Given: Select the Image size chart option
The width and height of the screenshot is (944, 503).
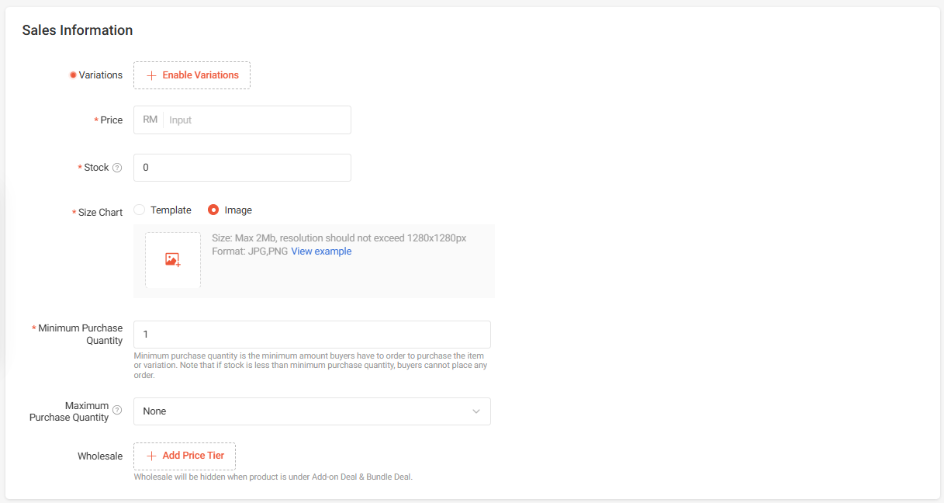Looking at the screenshot, I should (x=230, y=210).
